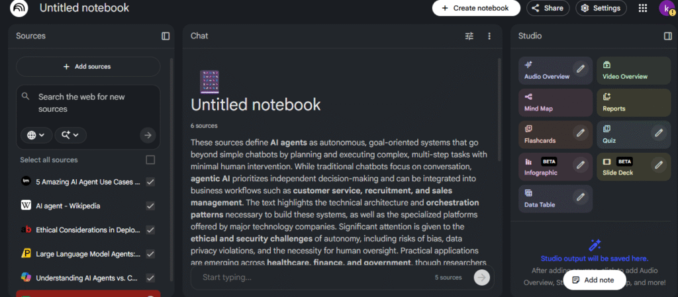This screenshot has height=297, width=678.
Task: Open the Settings menu
Action: point(601,8)
